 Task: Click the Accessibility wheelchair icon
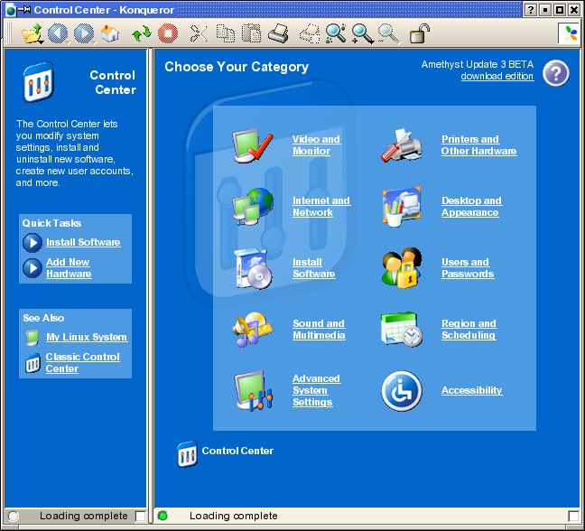[402, 391]
